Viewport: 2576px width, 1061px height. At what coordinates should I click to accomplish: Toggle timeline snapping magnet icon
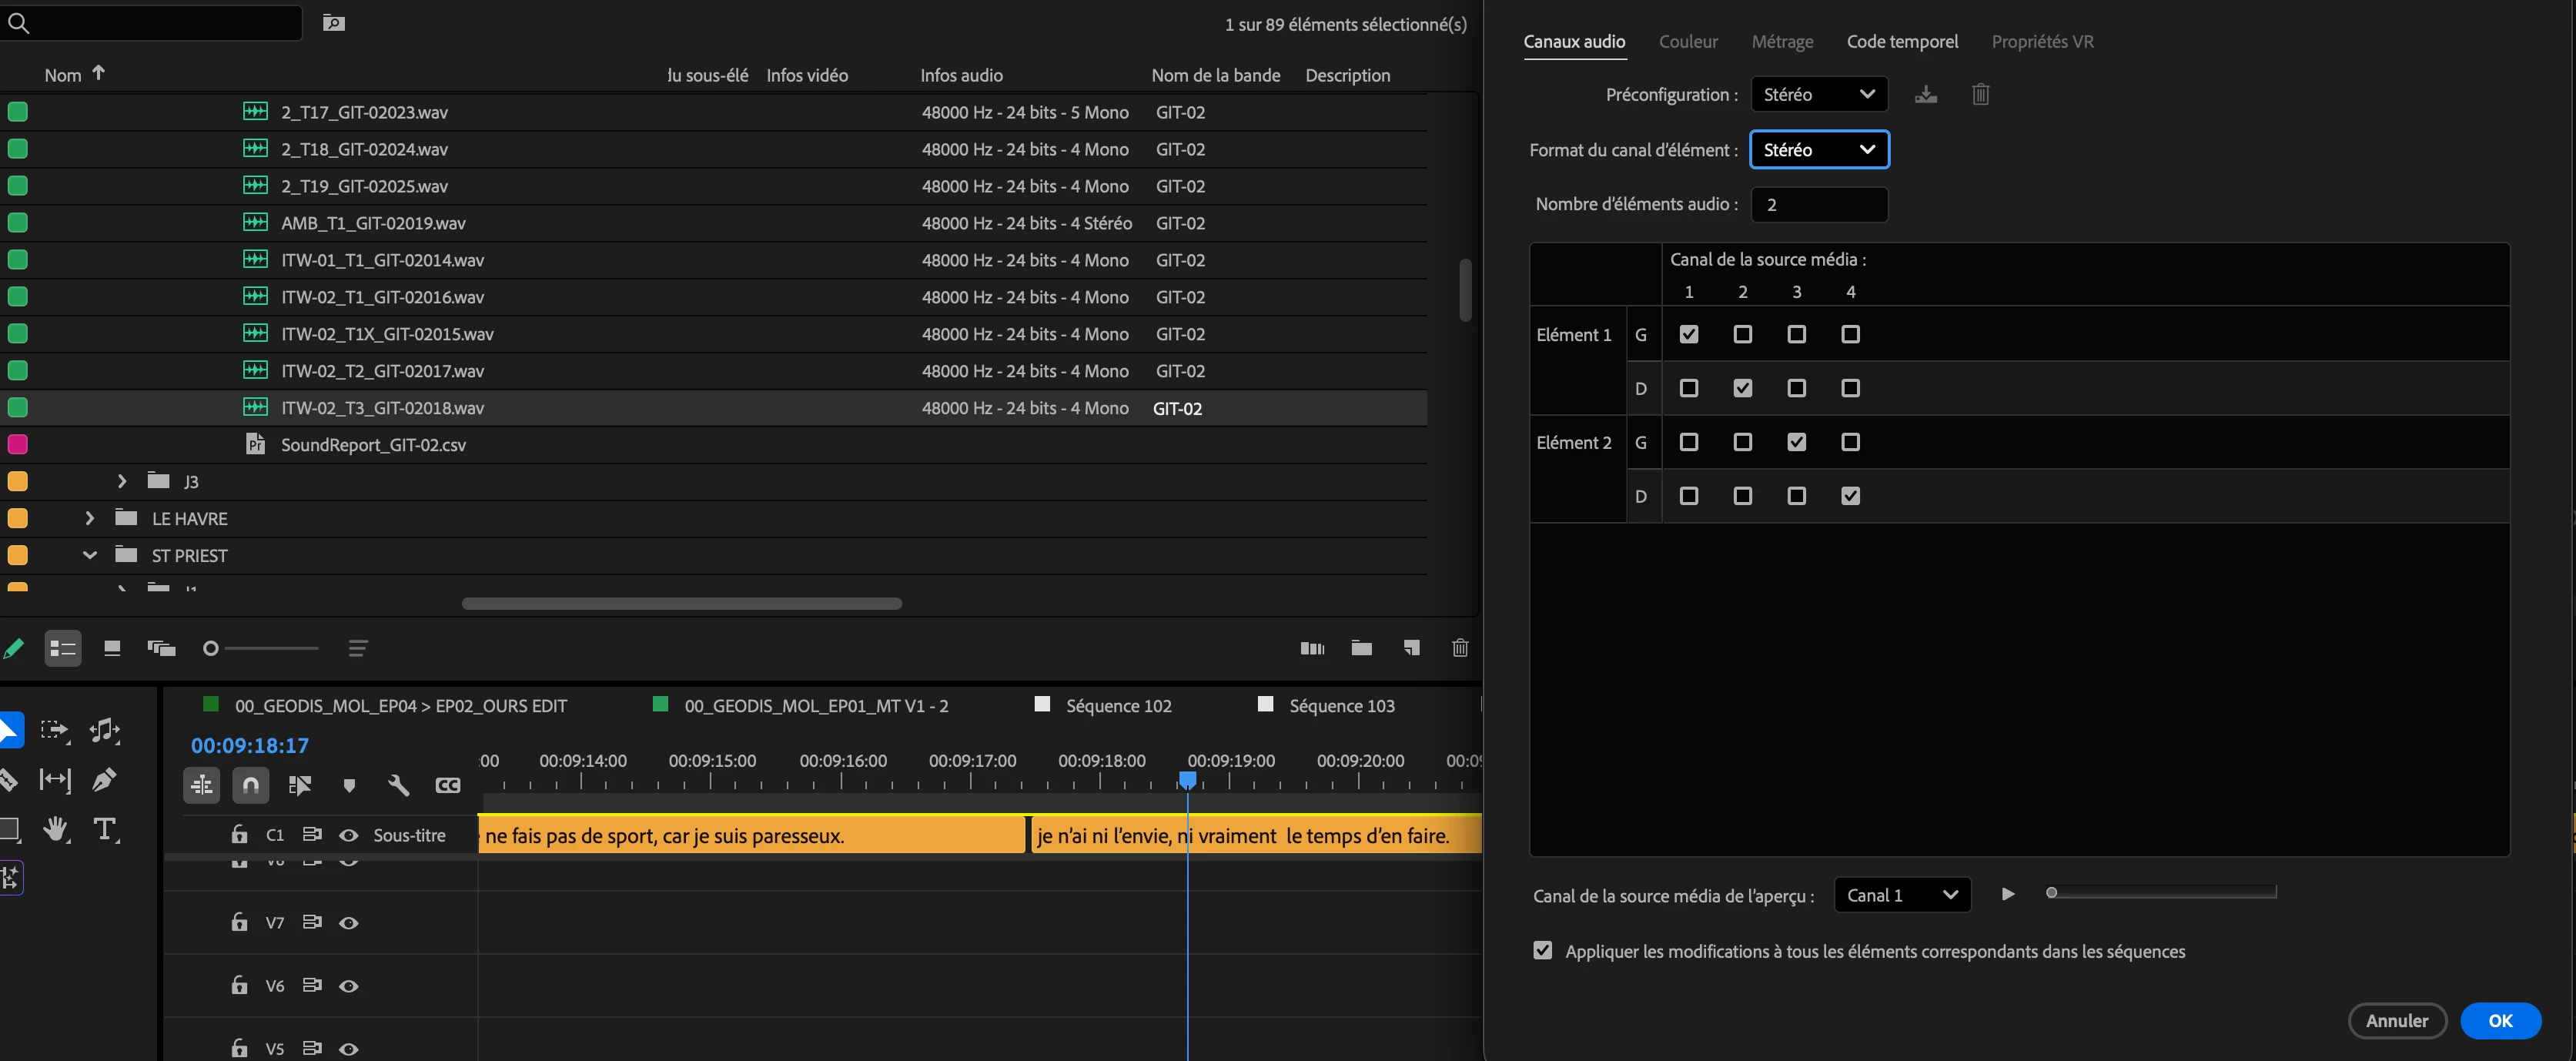[x=250, y=785]
